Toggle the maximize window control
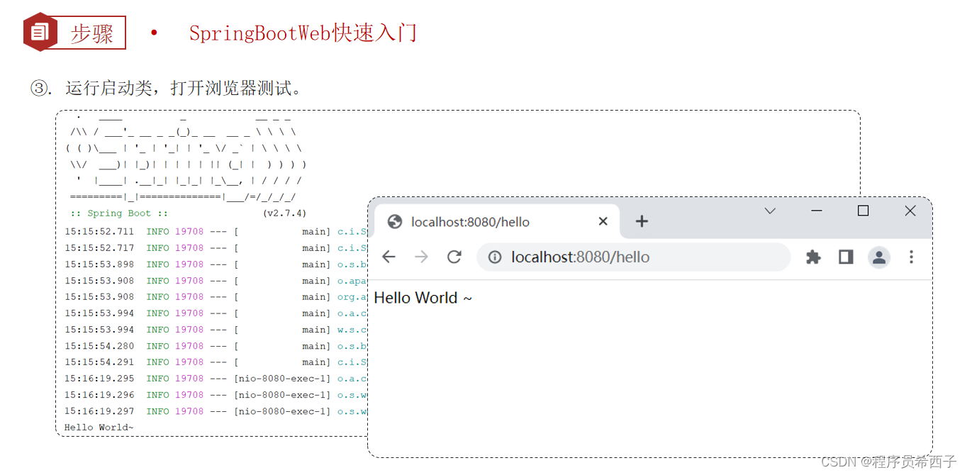The height and width of the screenshot is (475, 967). click(862, 211)
